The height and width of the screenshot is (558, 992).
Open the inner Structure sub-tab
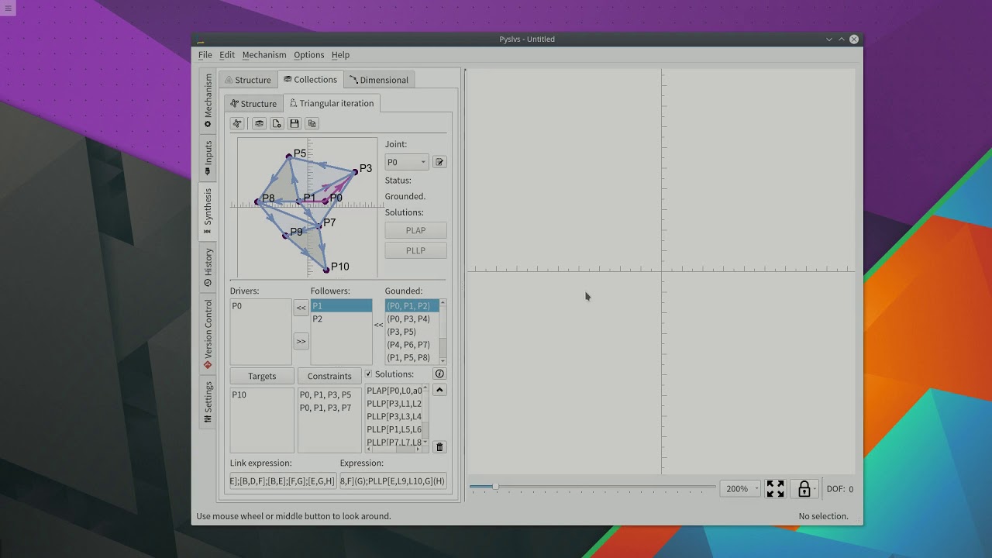(253, 103)
